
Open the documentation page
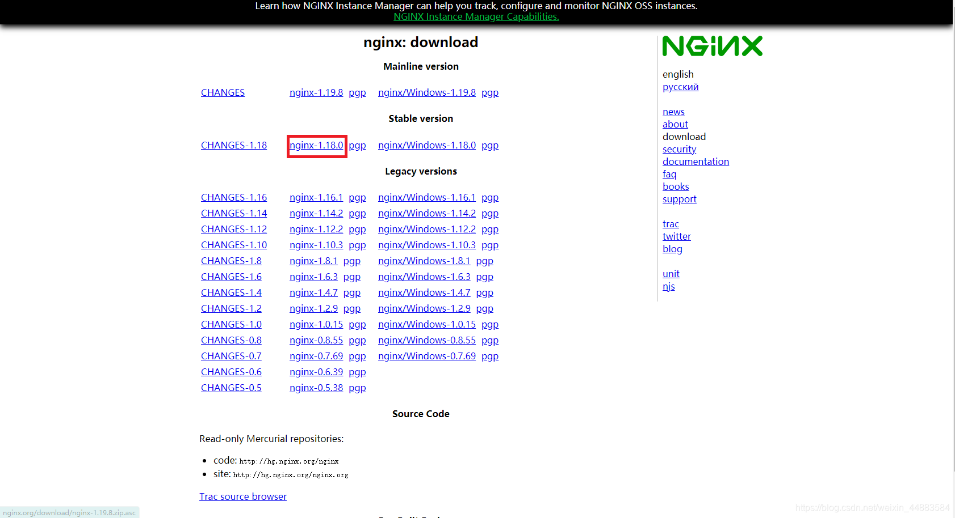pyautogui.click(x=696, y=162)
